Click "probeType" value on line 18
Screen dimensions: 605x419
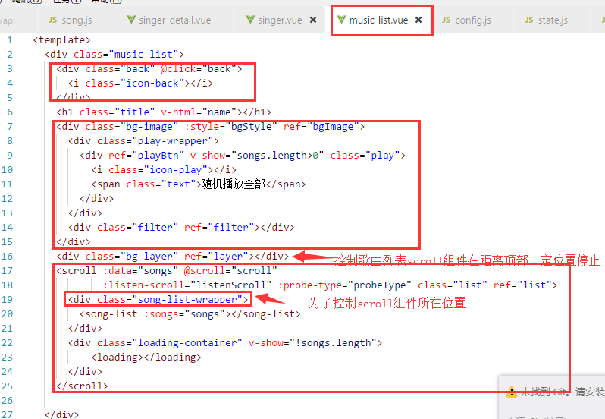(x=380, y=285)
